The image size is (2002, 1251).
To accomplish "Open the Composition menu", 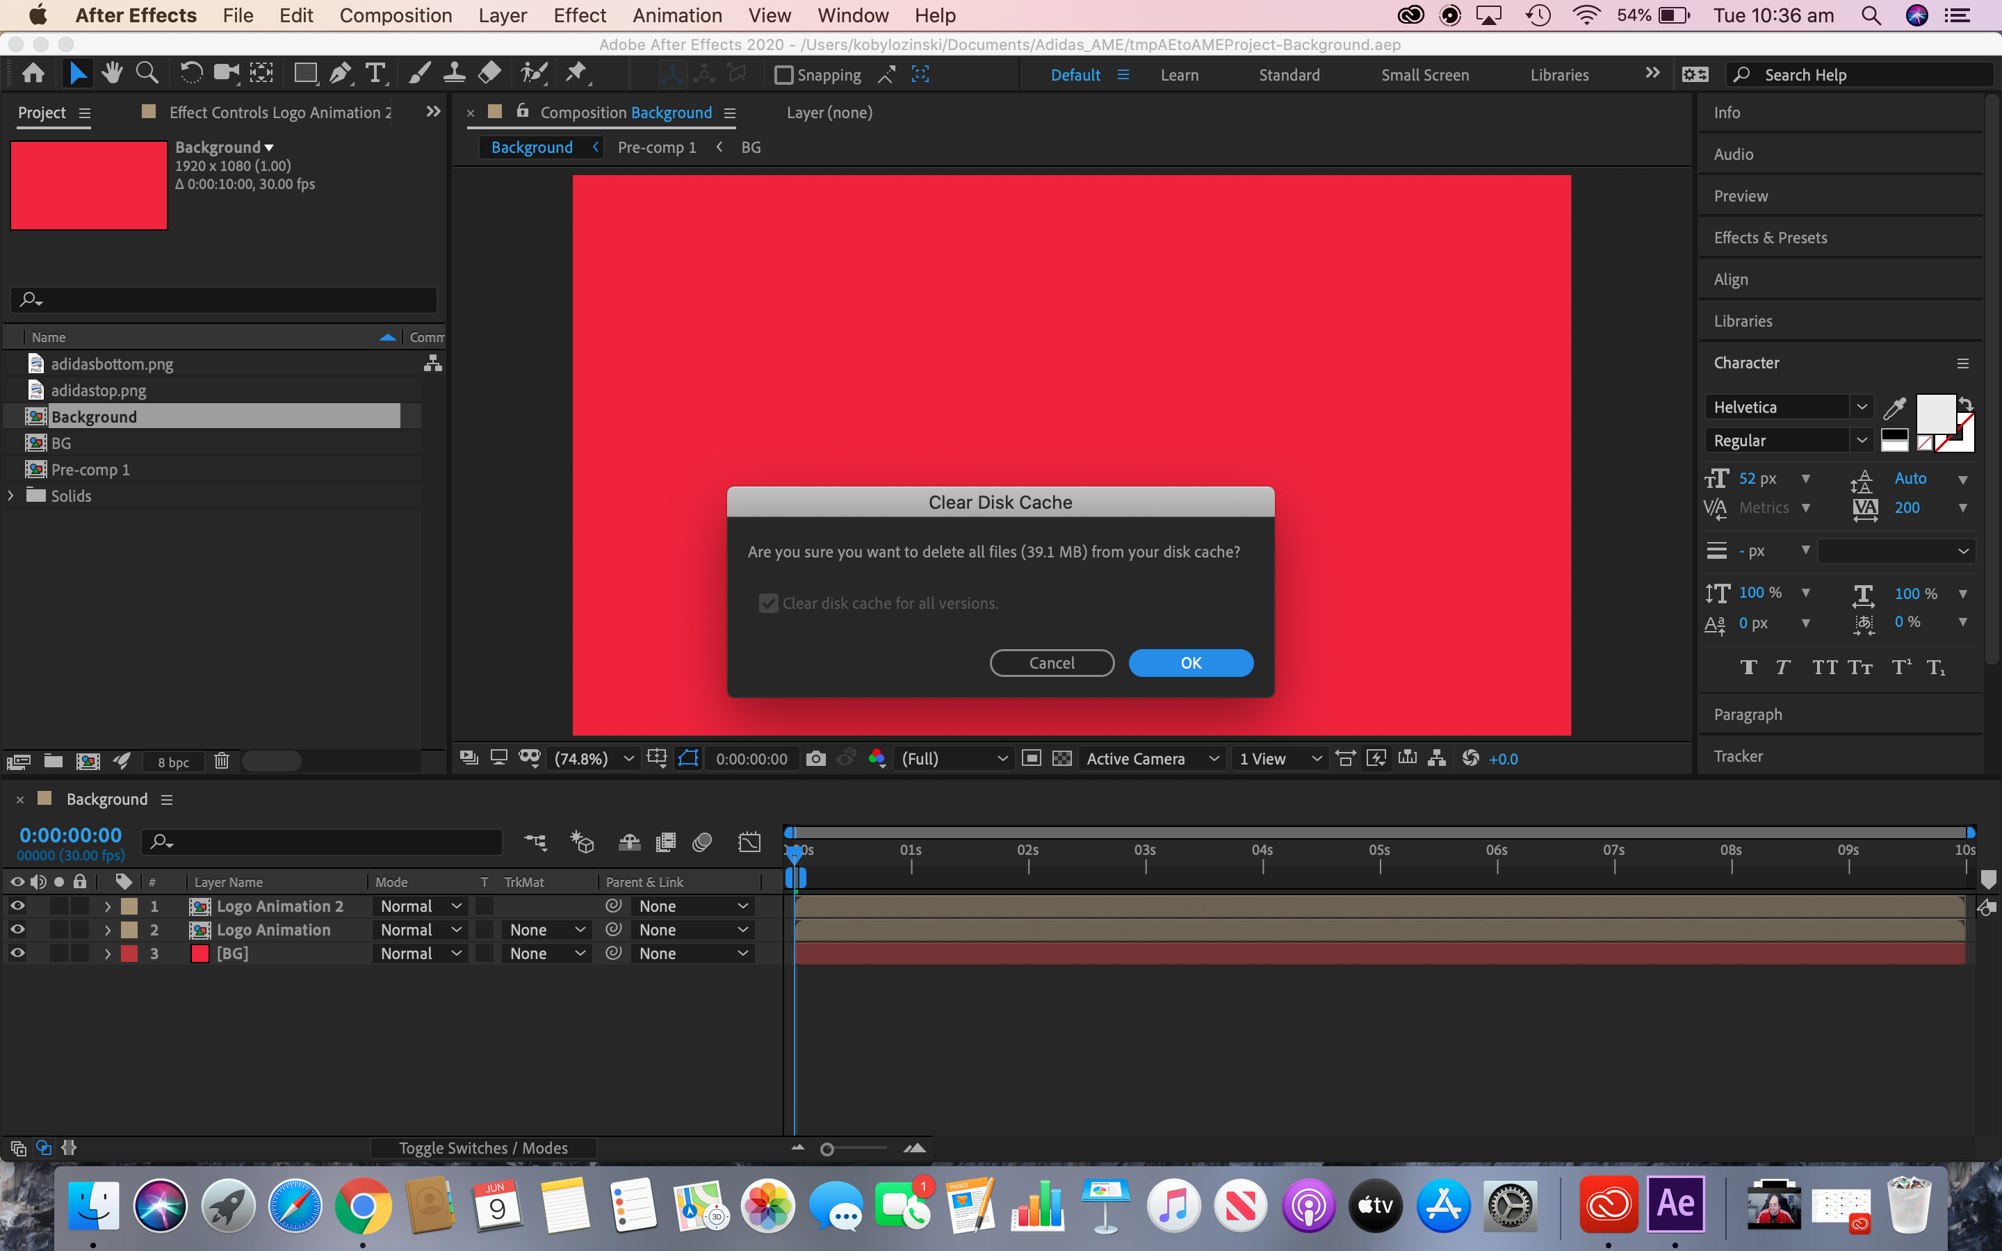I will coord(396,15).
